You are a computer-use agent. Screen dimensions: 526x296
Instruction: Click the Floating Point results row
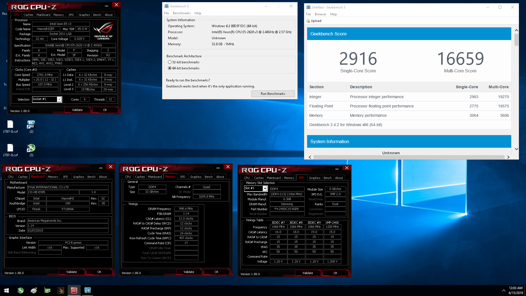coord(409,106)
